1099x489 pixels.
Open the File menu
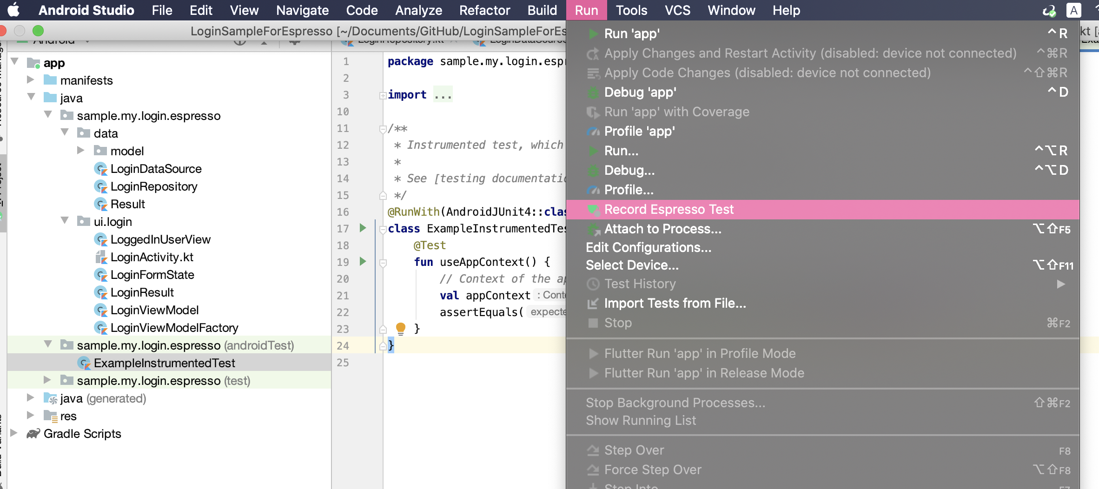[162, 10]
